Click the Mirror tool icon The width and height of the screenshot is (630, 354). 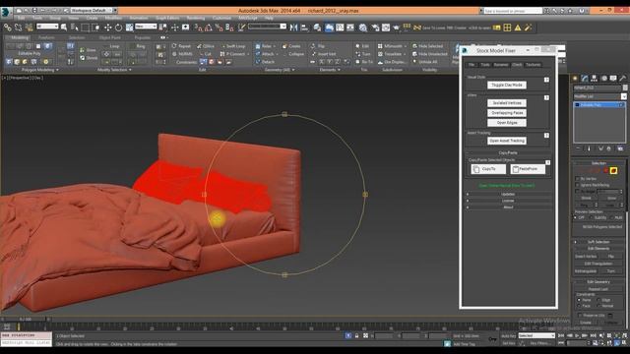click(x=293, y=28)
